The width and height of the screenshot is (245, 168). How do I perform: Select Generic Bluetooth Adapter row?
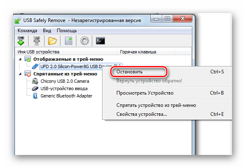pyautogui.click(x=67, y=96)
